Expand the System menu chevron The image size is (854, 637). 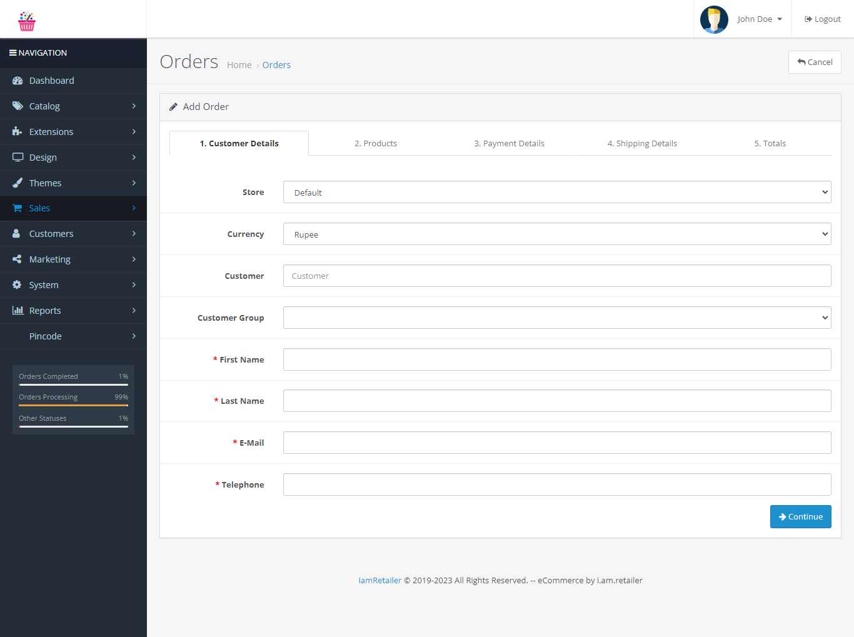[x=134, y=285]
